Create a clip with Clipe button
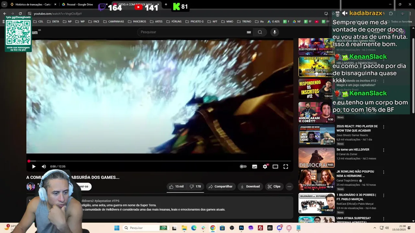The width and height of the screenshot is (415, 233). pyautogui.click(x=274, y=186)
